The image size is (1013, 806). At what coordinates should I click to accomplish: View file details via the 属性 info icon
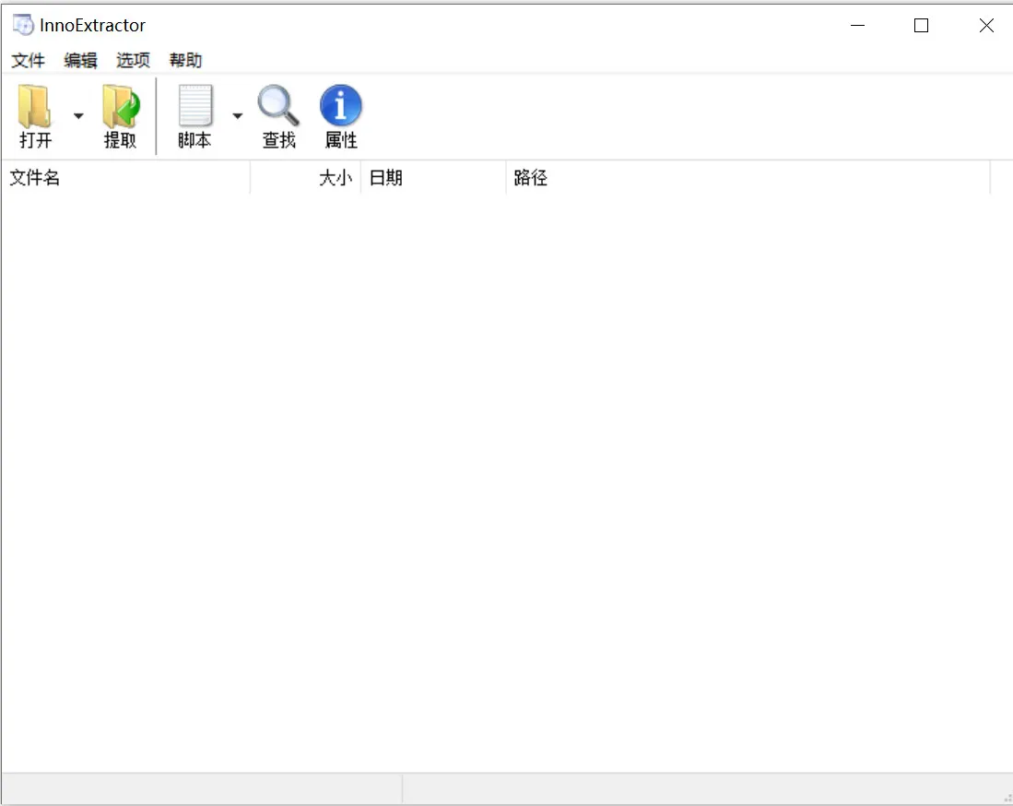(340, 111)
